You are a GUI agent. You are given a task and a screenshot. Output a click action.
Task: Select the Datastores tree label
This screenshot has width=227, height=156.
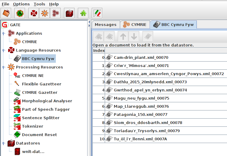(28, 143)
